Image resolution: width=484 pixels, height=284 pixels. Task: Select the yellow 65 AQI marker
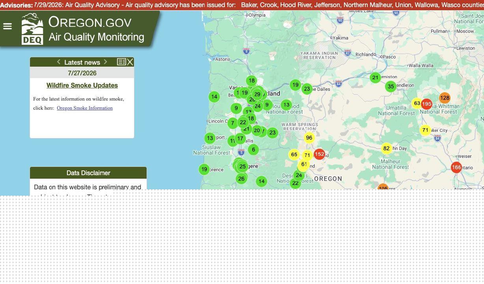click(x=294, y=155)
